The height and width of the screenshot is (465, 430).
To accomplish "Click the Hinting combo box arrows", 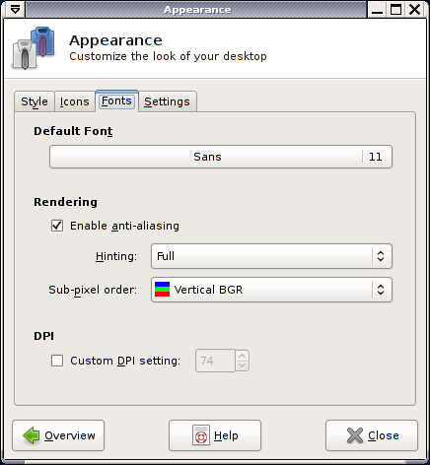I will (381, 256).
